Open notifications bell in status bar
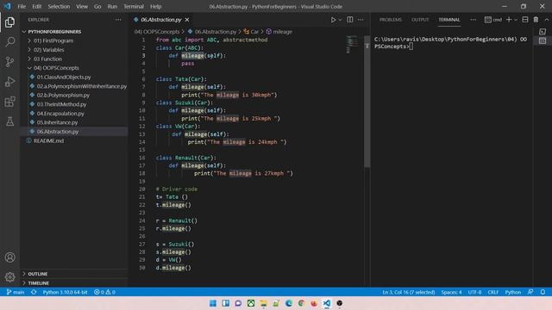This screenshot has width=552, height=310. (x=543, y=292)
